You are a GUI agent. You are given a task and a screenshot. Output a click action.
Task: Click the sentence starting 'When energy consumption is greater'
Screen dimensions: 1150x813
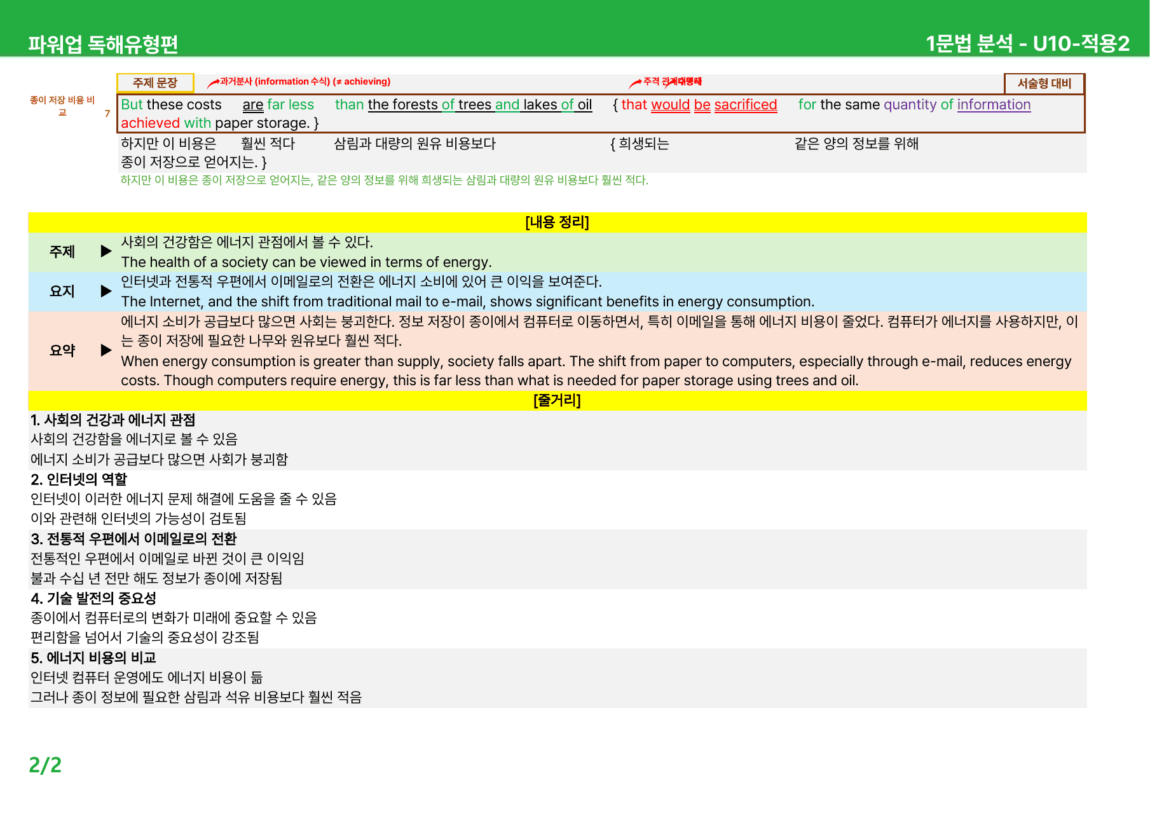596,371
